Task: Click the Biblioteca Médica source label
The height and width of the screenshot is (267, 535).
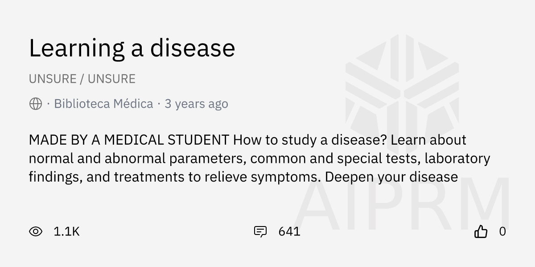Action: click(x=103, y=104)
